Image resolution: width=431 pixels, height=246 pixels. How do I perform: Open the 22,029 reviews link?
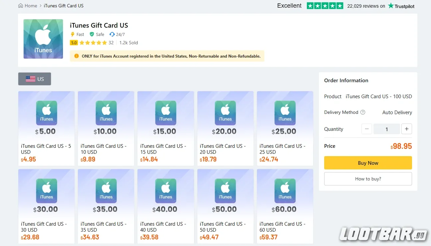click(366, 6)
